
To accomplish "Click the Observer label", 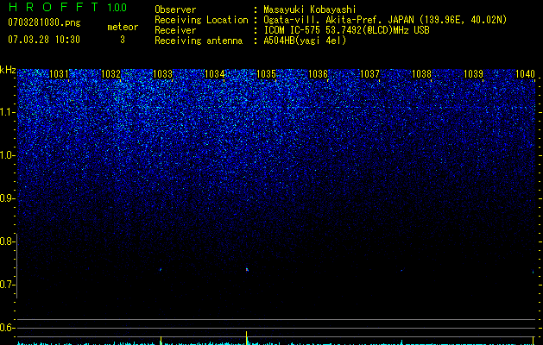I will [175, 9].
